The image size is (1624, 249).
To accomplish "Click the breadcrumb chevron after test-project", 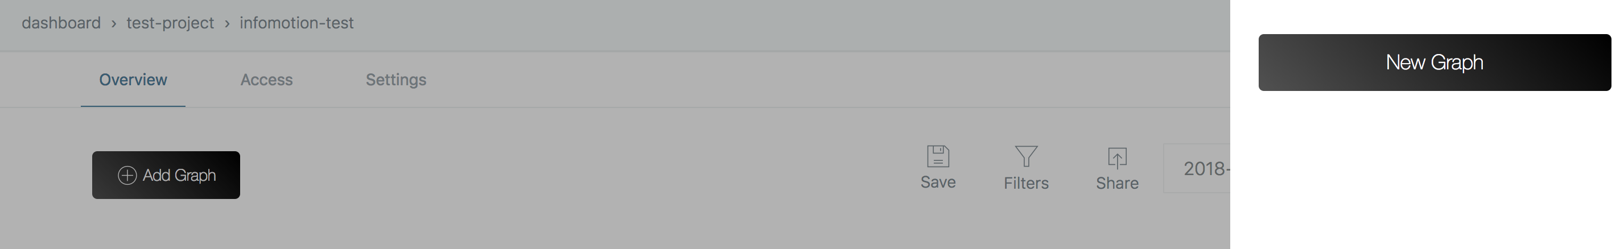I will (227, 24).
